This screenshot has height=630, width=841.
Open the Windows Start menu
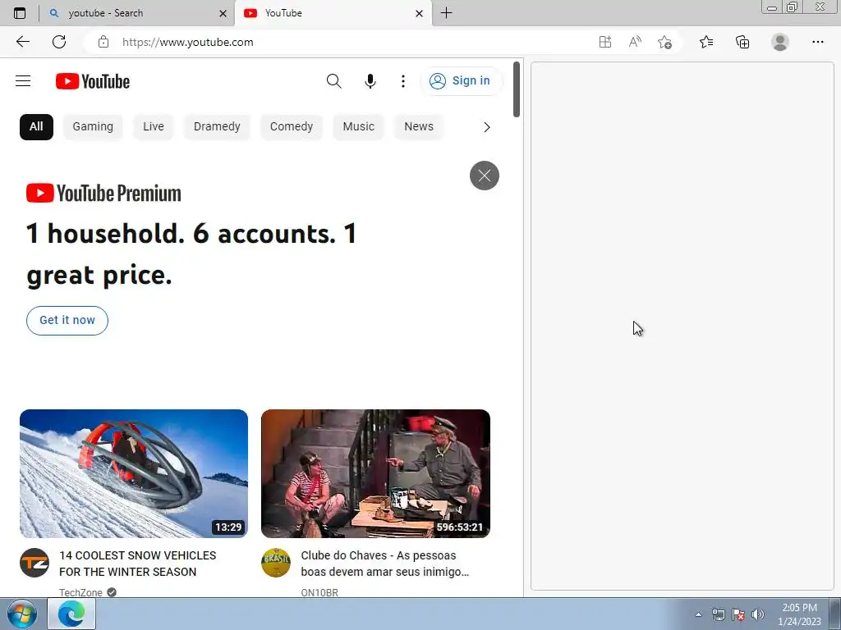[22, 614]
